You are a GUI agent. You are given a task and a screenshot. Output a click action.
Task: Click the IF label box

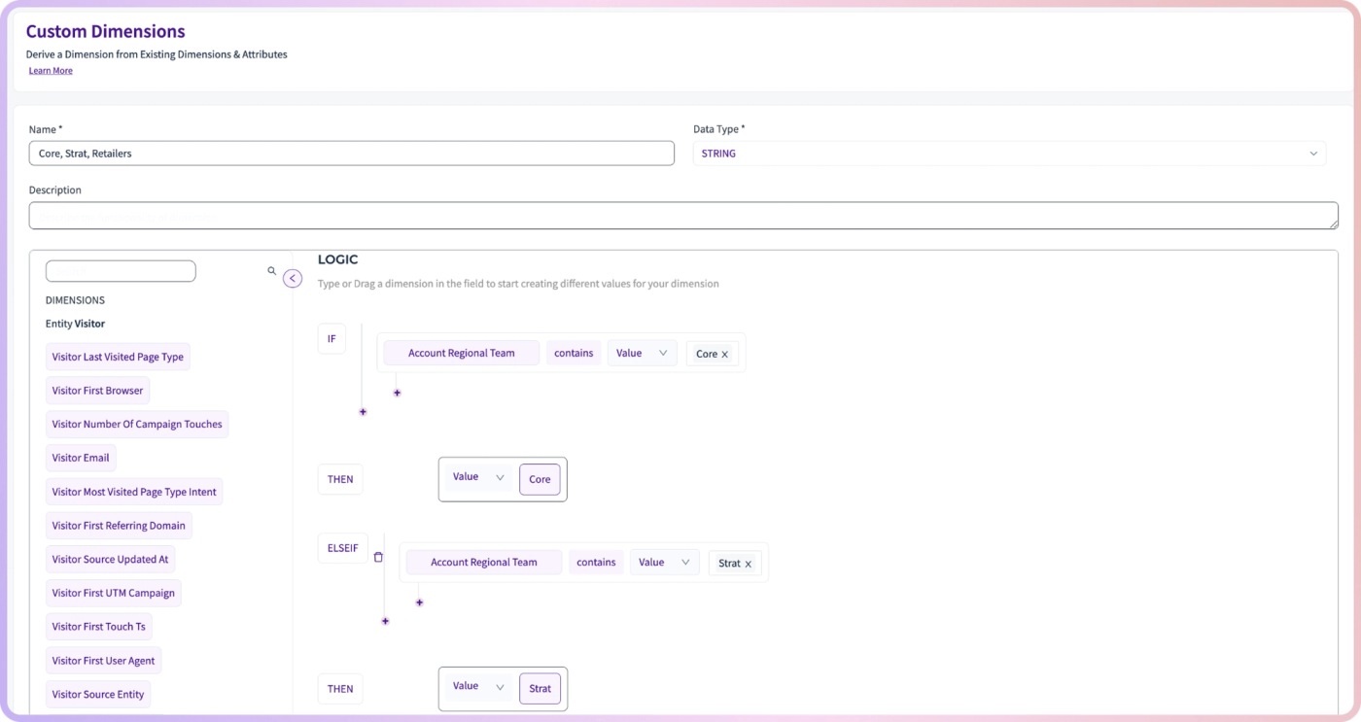click(332, 339)
